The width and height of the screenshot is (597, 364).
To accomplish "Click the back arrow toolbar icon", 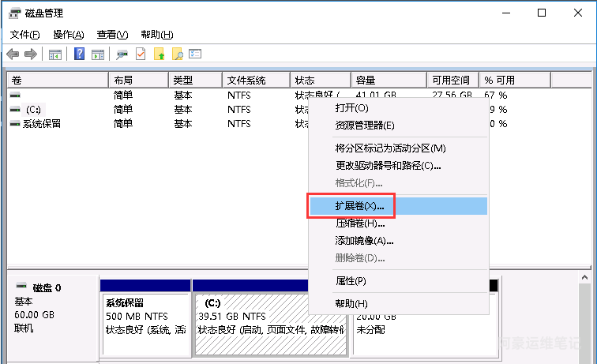I will tap(13, 54).
